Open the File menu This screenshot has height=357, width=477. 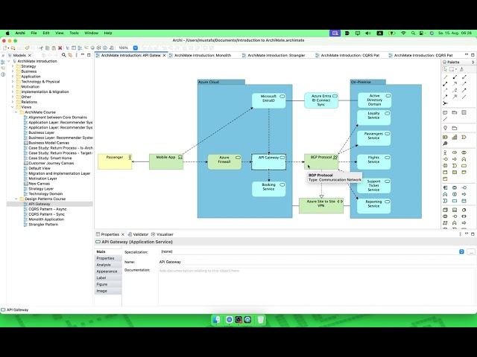[34, 33]
